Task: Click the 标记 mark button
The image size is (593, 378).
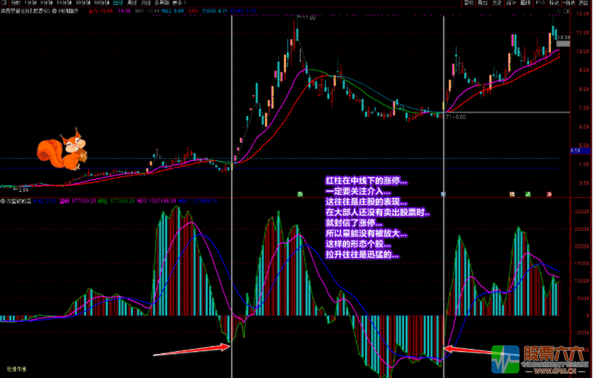Action: click(554, 2)
